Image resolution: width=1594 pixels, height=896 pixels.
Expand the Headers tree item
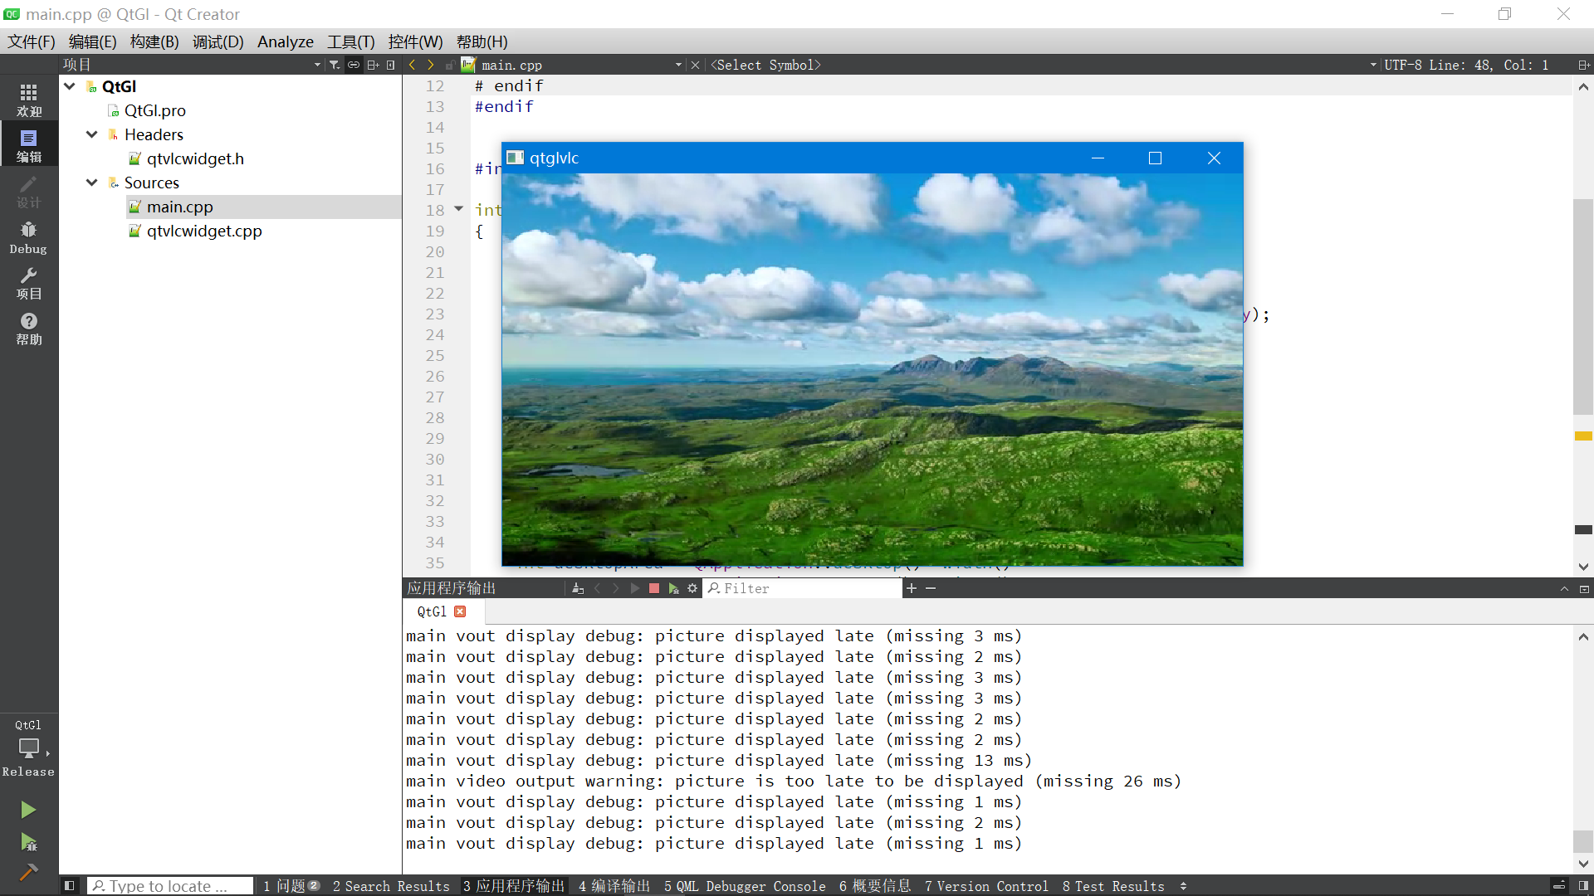pos(93,134)
